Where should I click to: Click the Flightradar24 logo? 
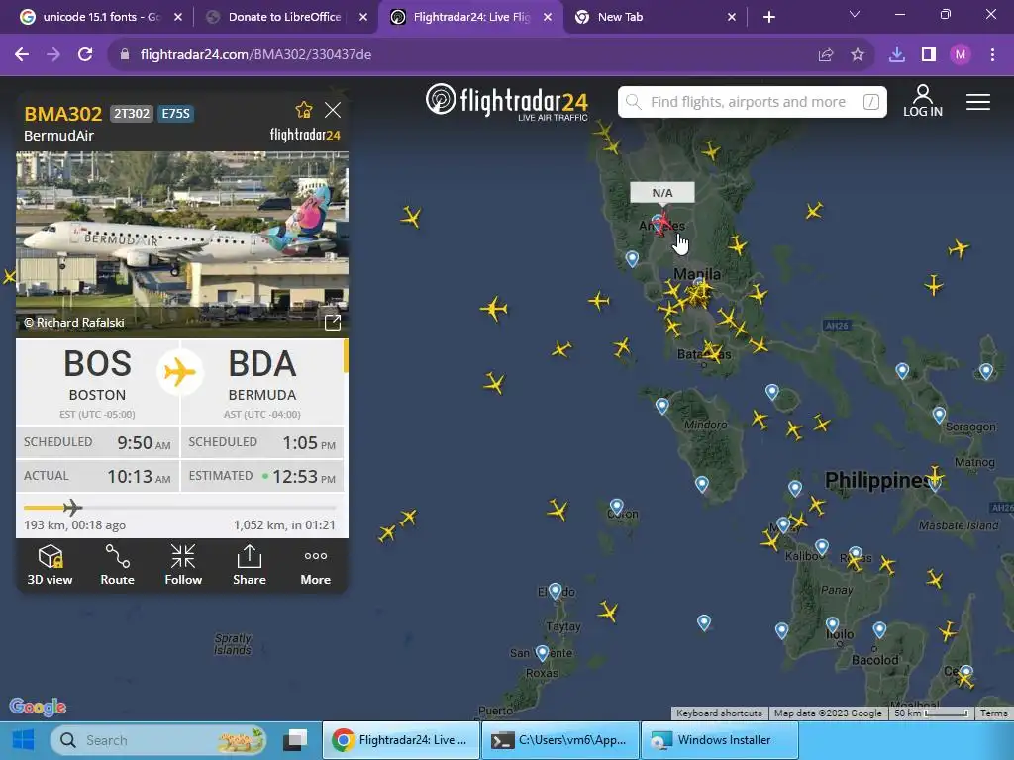506,102
